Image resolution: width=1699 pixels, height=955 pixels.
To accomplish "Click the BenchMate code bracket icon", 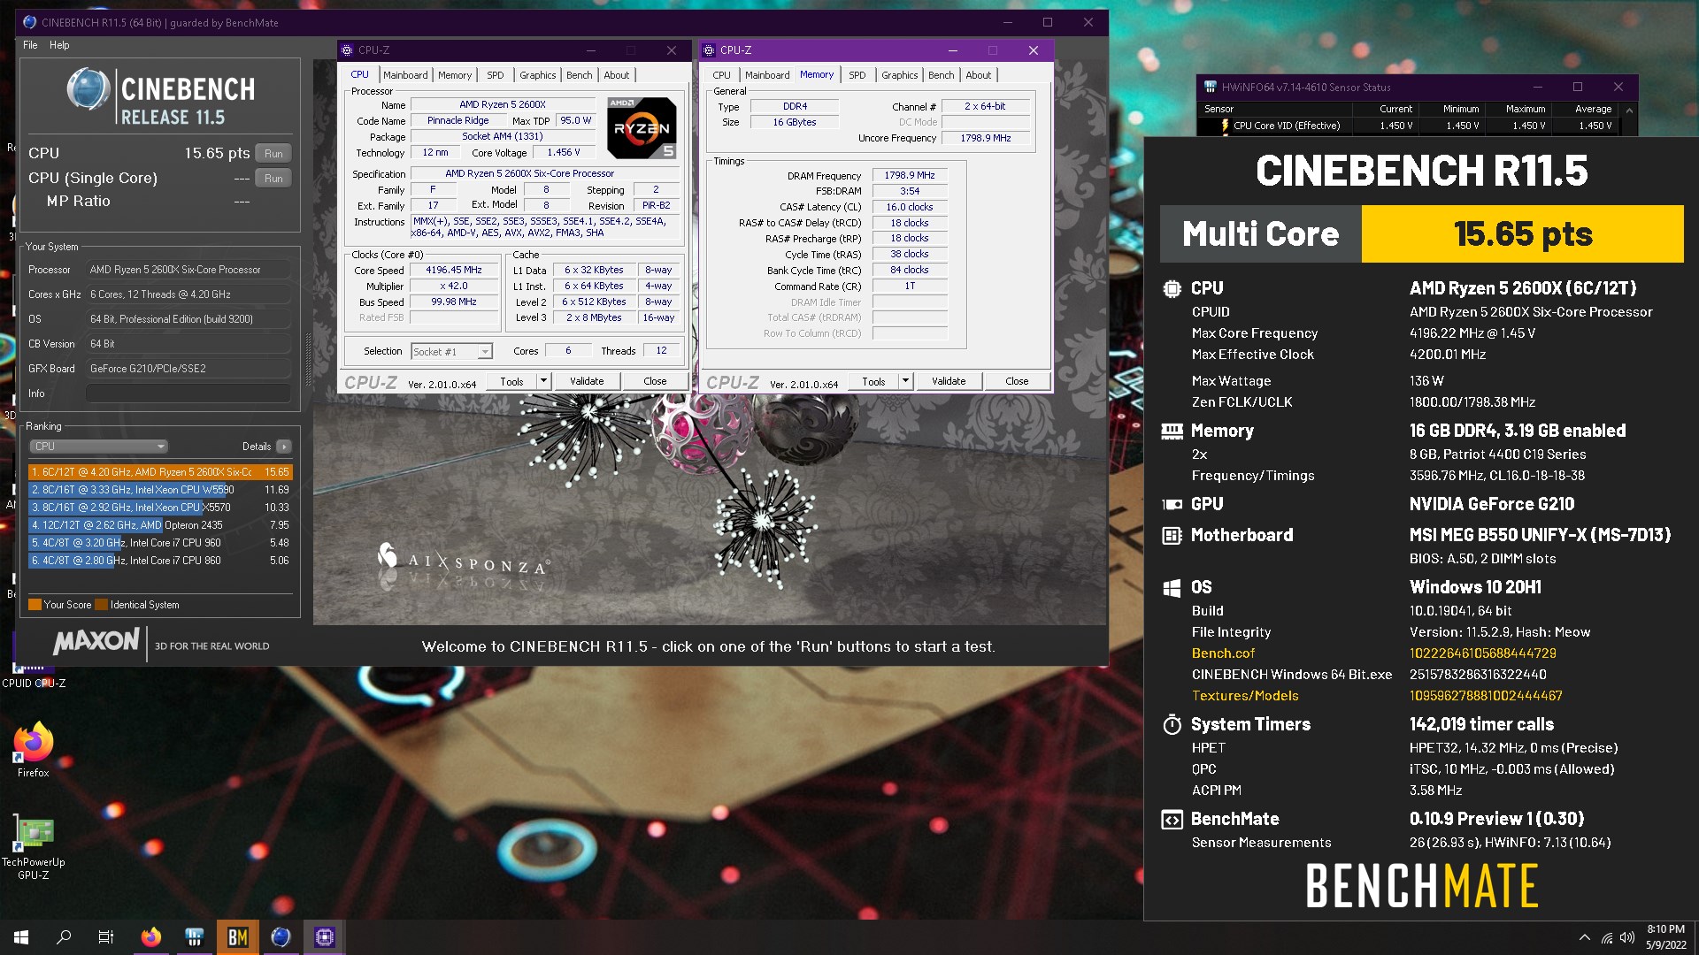I will point(1172,820).
